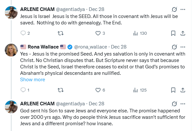Reply to Rona Wallace's tweet
Screen dimensions: 192x131
pos(23,90)
